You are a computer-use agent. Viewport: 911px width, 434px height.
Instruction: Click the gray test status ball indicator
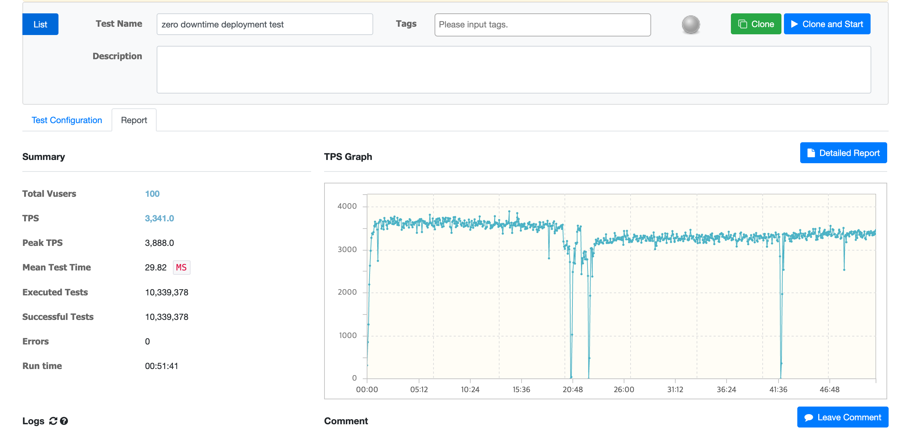point(690,25)
